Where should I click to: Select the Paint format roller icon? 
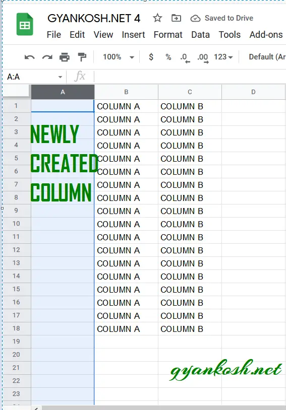82,57
